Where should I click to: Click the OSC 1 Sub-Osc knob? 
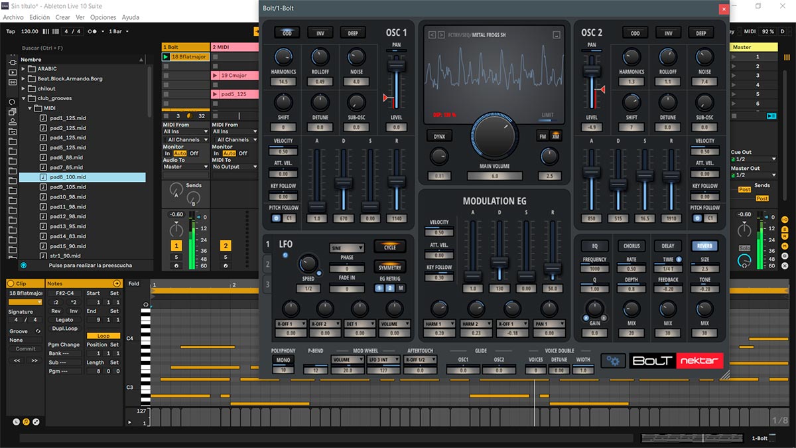[356, 102]
